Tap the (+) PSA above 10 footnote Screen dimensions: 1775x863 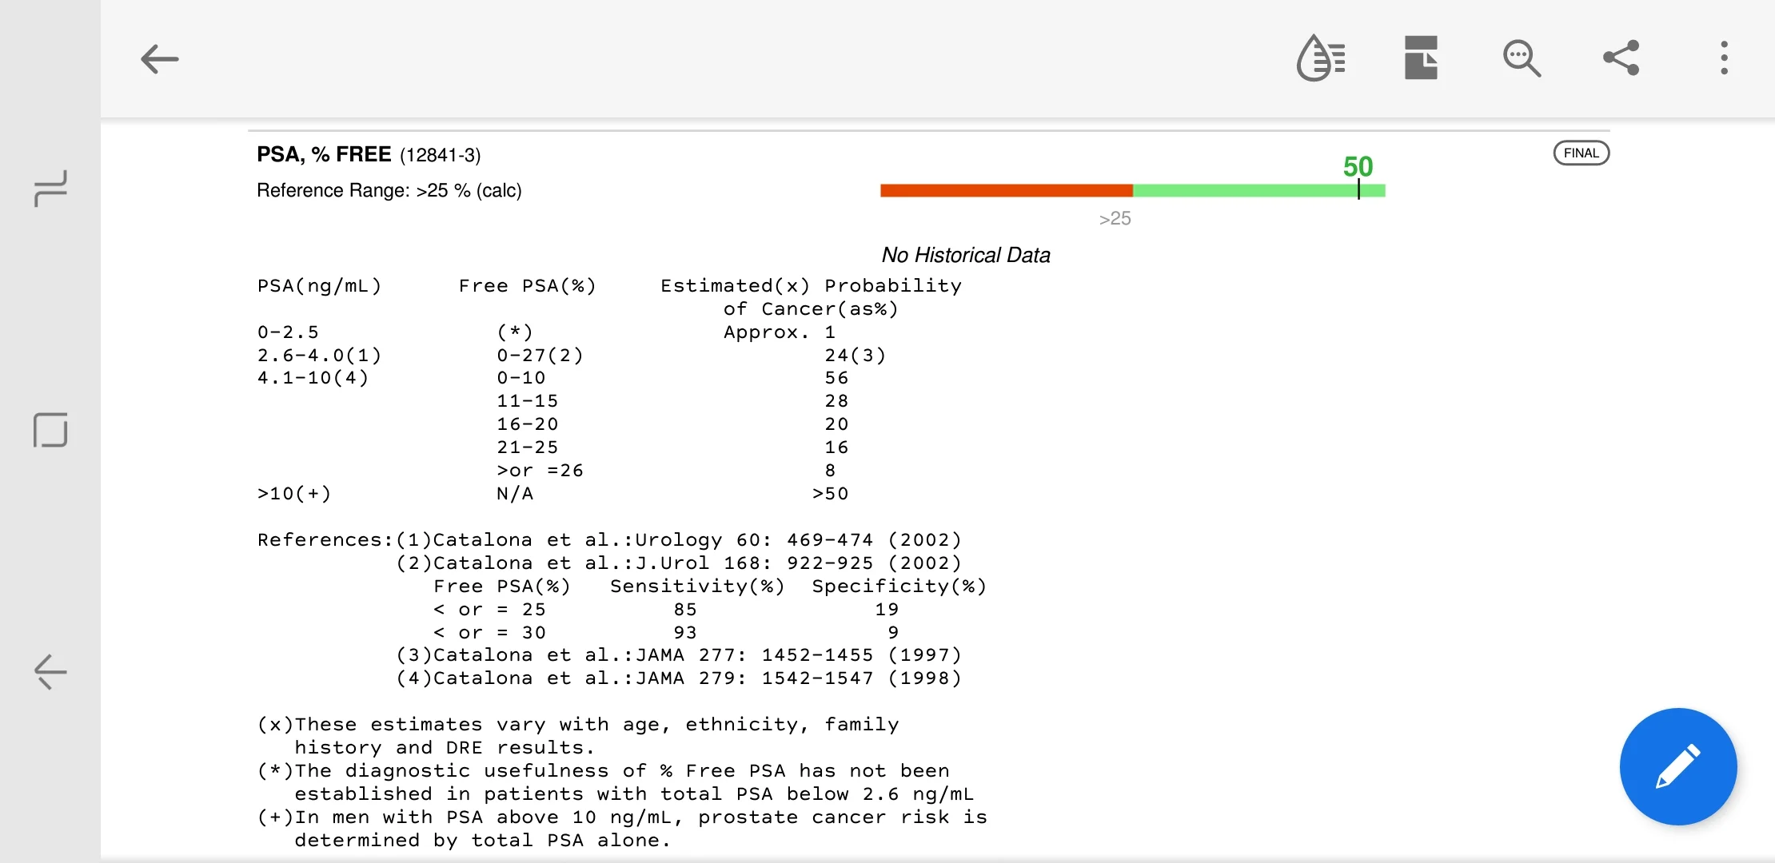pyautogui.click(x=622, y=829)
